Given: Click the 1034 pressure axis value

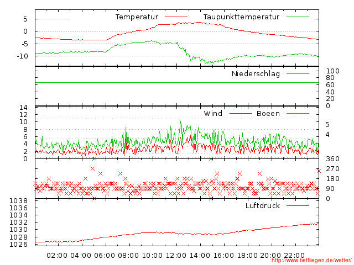Looking at the screenshot, I should [18, 215].
